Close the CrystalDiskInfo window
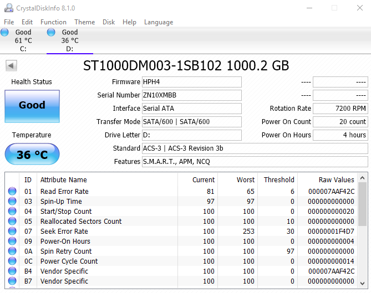Viewport: 371px width, 293px height. (360, 8)
